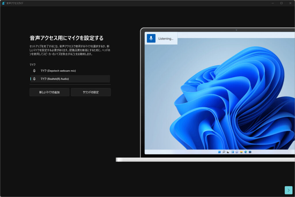Click the 音声アクセスガイド app icon in title bar

click(x=3, y=3)
